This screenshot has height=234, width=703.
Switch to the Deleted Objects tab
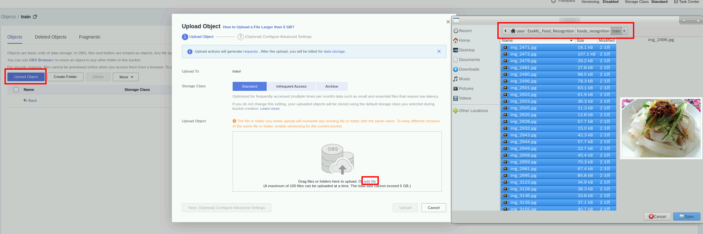[x=50, y=37]
